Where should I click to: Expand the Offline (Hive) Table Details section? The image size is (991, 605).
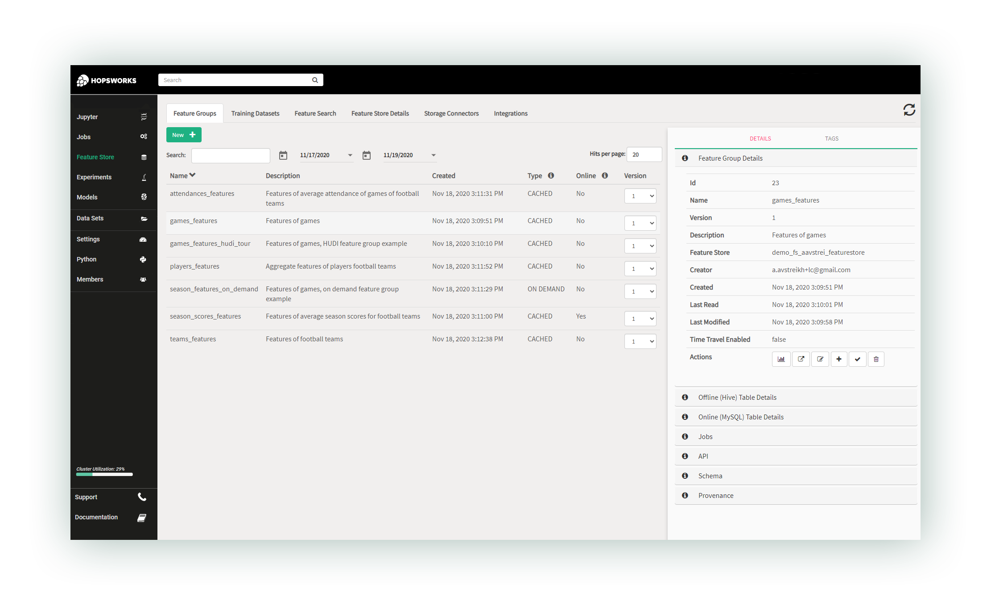(x=737, y=397)
